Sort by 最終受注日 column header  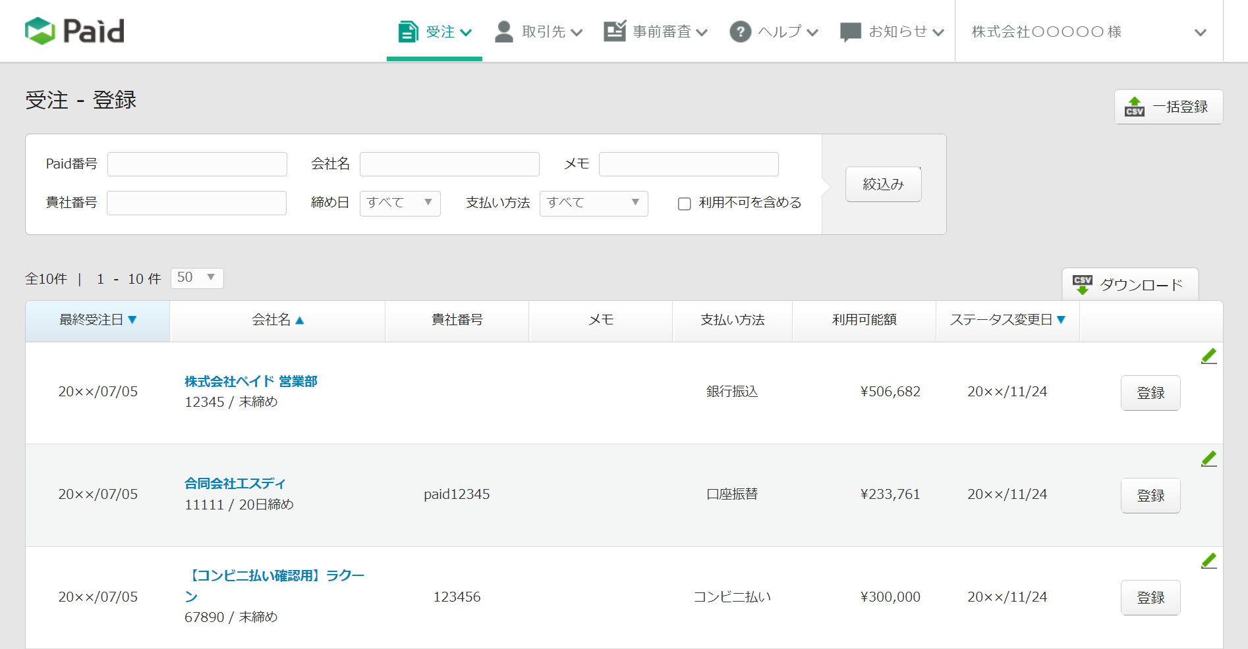pyautogui.click(x=98, y=320)
